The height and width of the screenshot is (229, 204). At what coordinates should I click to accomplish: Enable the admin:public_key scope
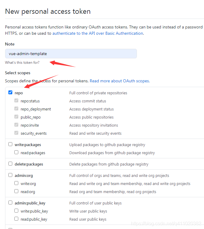pos(10,203)
